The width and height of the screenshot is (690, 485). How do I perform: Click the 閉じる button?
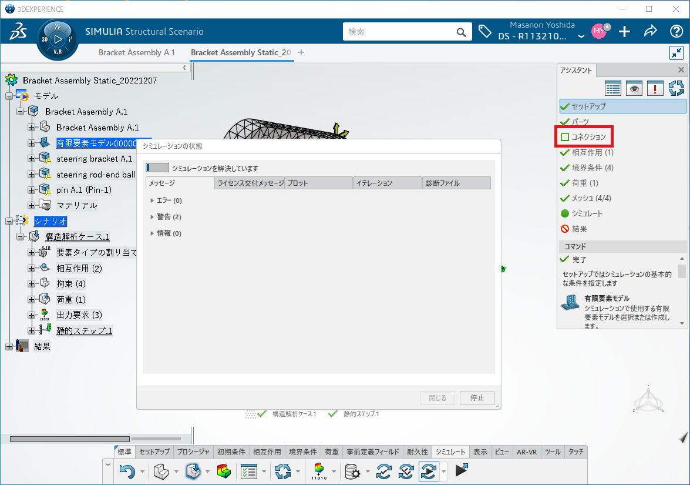(x=437, y=398)
